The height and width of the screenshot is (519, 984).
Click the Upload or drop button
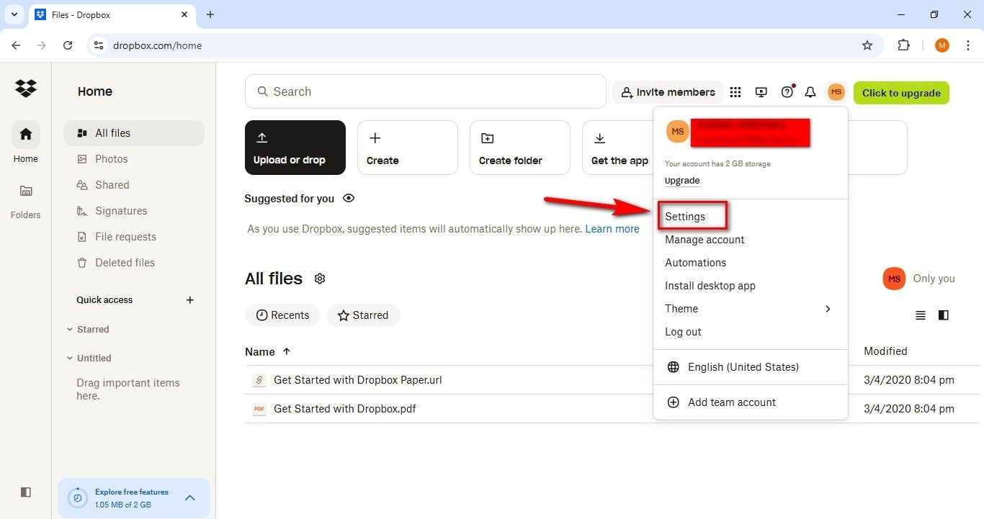point(295,148)
